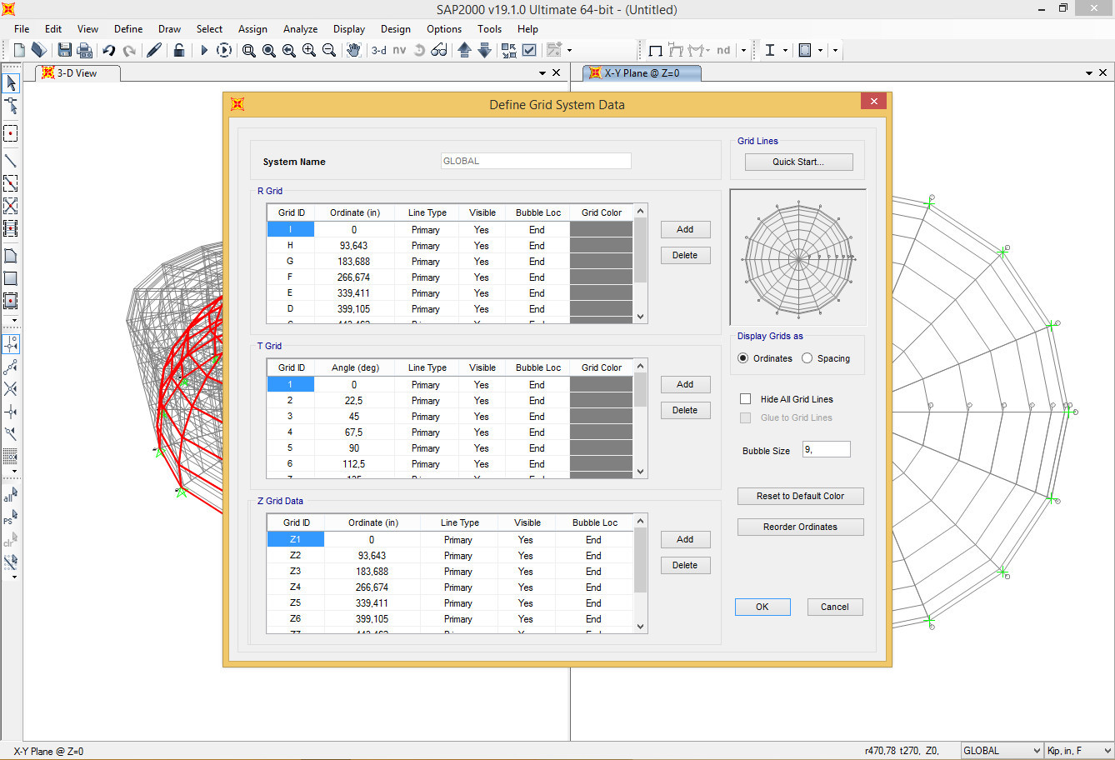Image resolution: width=1115 pixels, height=760 pixels.
Task: Click the Save floppy disk icon
Action: click(64, 50)
